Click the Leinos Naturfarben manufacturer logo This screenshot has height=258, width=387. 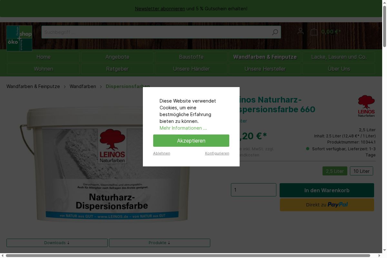(x=366, y=106)
